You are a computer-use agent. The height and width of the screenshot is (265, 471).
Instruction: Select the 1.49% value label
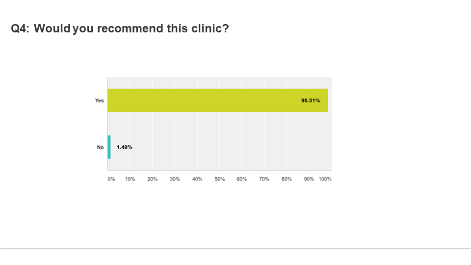[124, 147]
